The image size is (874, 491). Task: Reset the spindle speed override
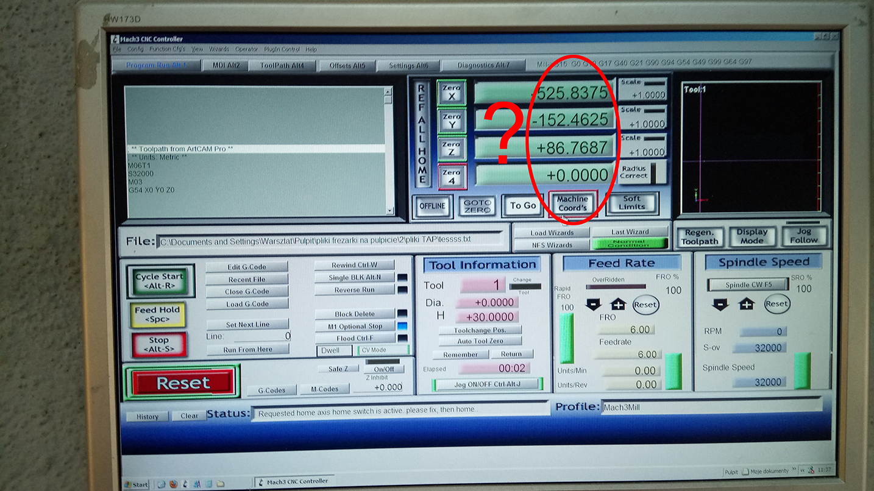(x=776, y=303)
